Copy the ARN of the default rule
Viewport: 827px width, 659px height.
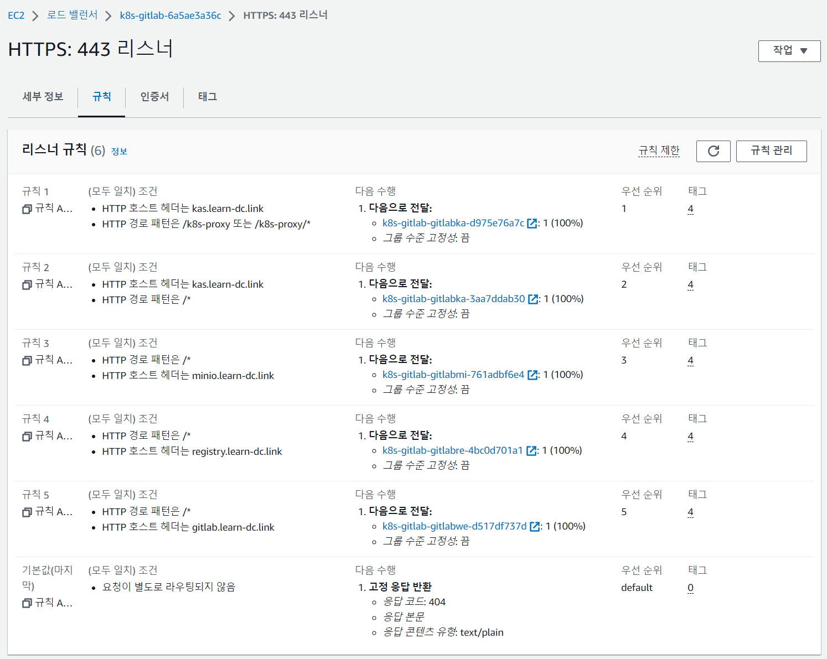(x=27, y=603)
